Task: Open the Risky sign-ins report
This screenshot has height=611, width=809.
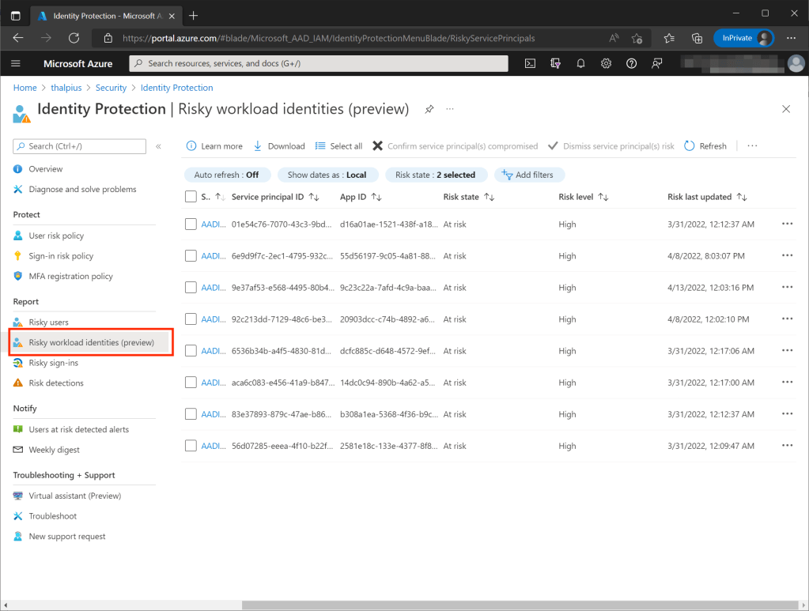Action: tap(53, 363)
